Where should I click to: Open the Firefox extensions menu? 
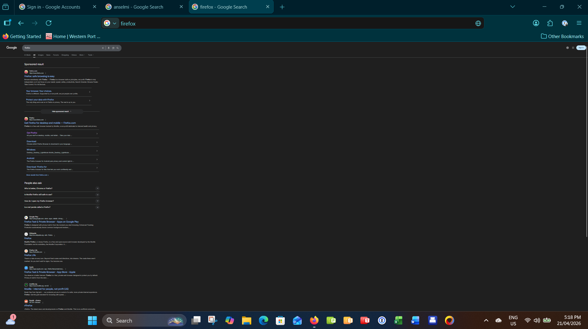(550, 23)
